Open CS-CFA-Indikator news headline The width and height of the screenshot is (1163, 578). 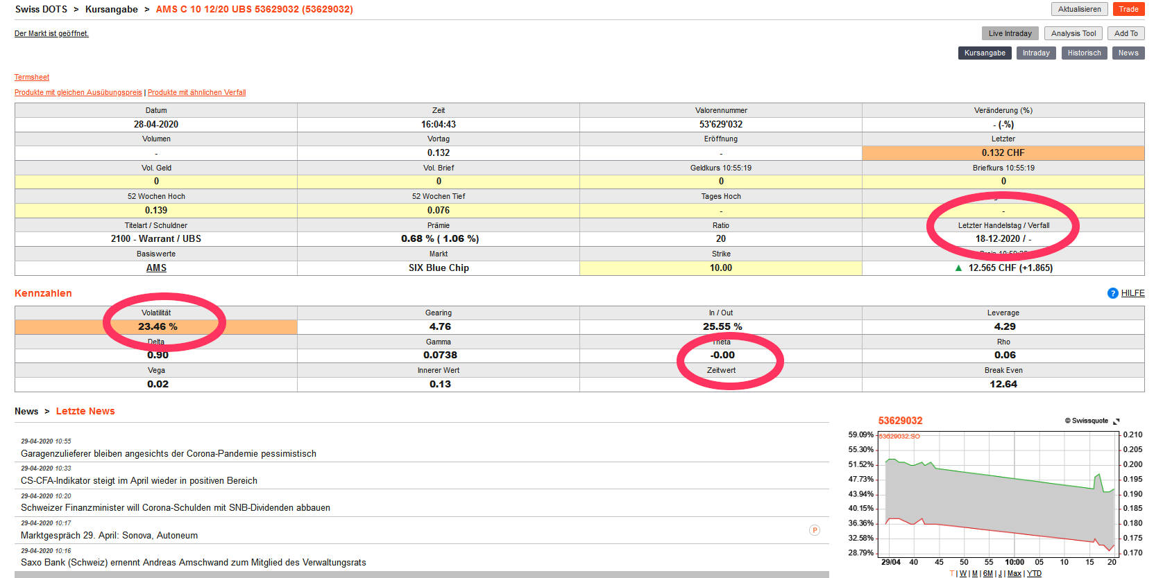coord(139,480)
